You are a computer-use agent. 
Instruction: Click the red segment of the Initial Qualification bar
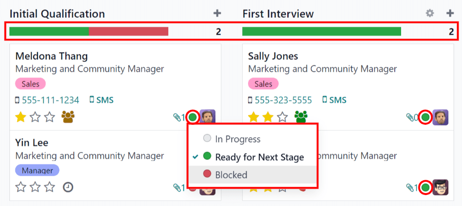coord(129,32)
